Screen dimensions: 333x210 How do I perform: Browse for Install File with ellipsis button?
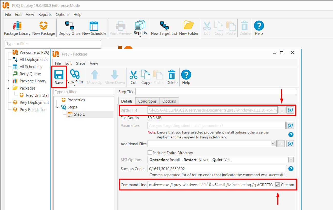(x=282, y=110)
